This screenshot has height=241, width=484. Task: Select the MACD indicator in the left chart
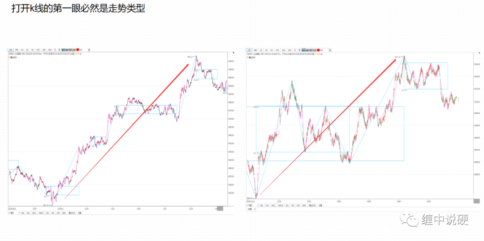(41, 213)
